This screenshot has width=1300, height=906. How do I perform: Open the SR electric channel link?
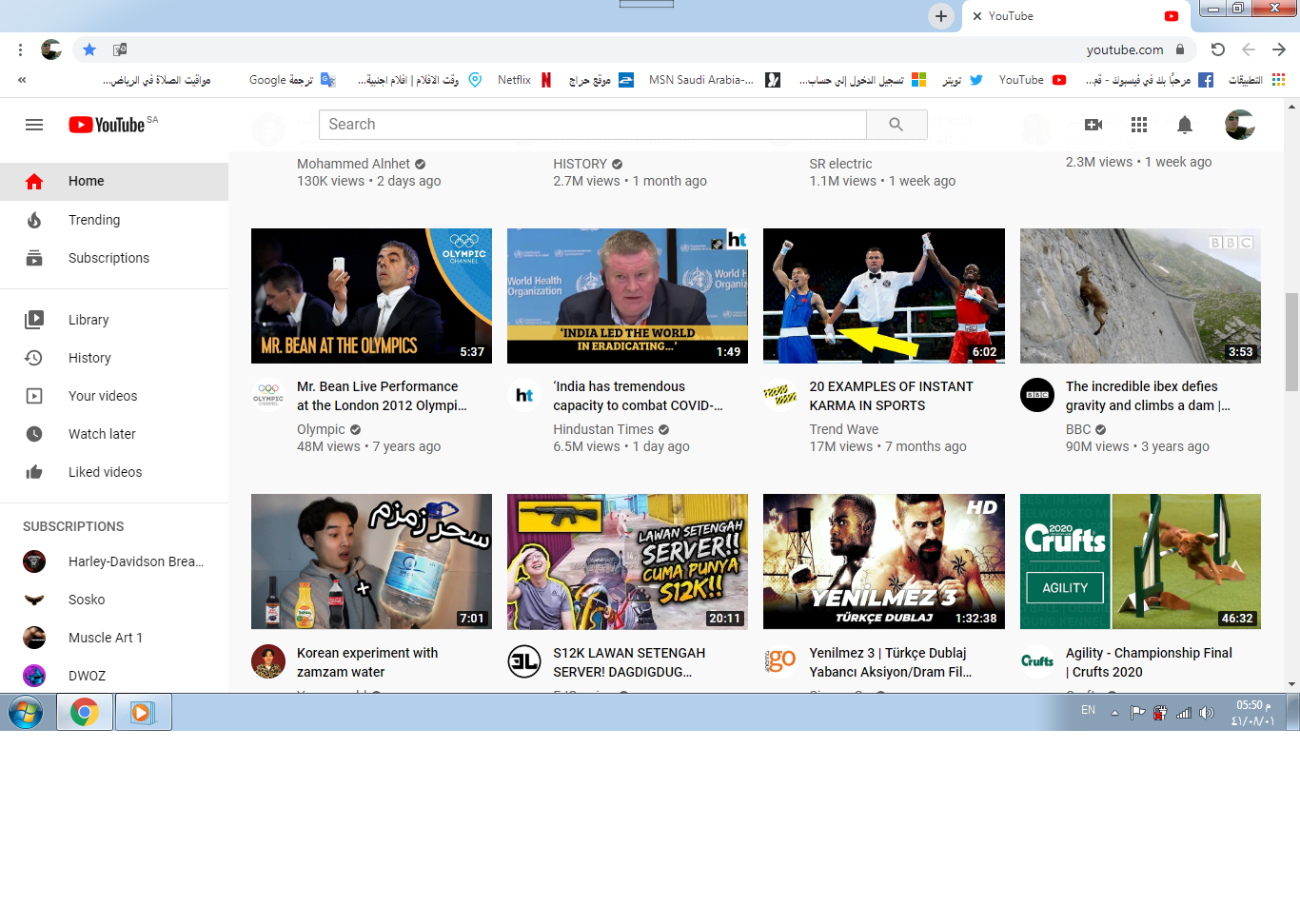(840, 164)
